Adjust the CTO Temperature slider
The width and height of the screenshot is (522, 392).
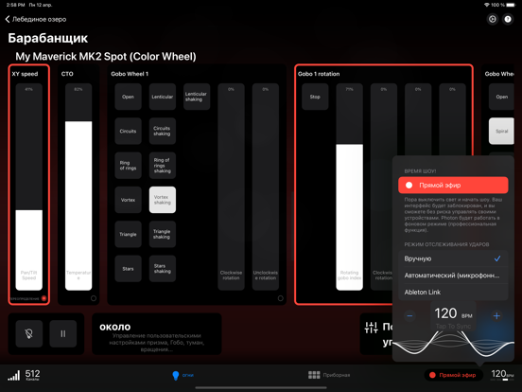[x=78, y=187]
